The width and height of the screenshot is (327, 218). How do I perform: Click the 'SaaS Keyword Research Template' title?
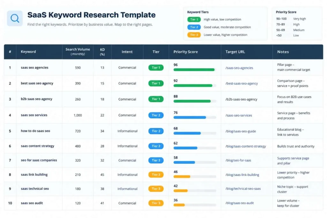91,15
